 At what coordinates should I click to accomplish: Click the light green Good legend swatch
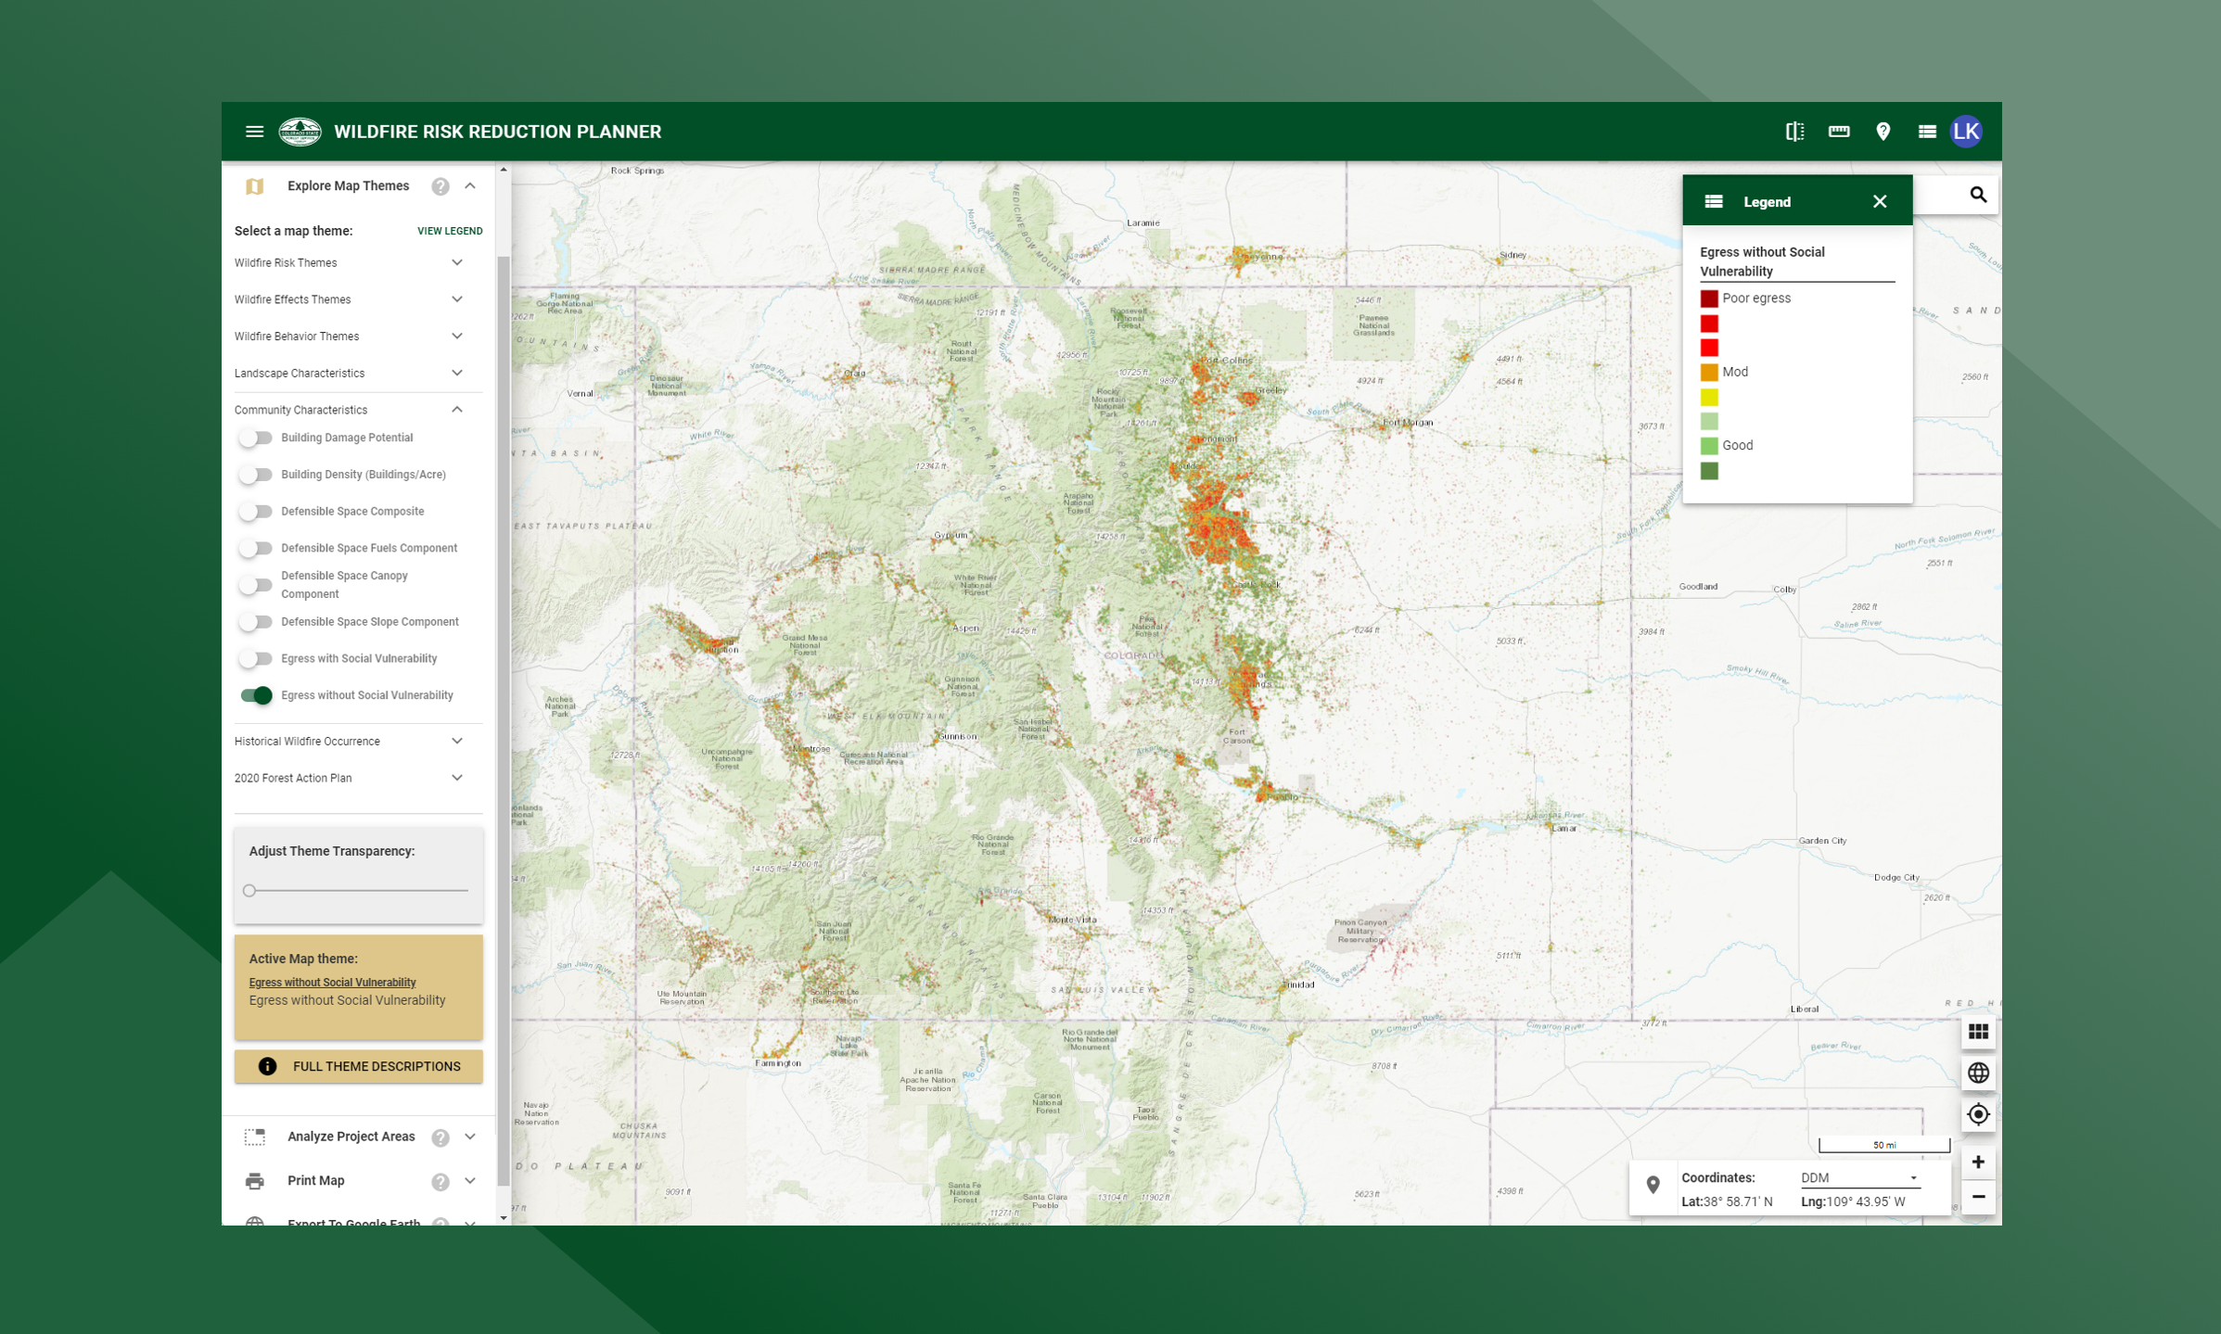pos(1708,446)
